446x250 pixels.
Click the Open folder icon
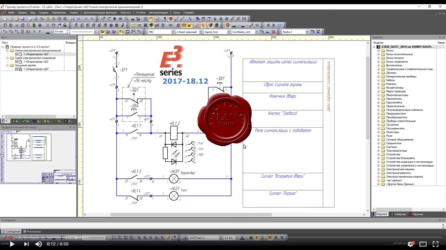(11, 19)
